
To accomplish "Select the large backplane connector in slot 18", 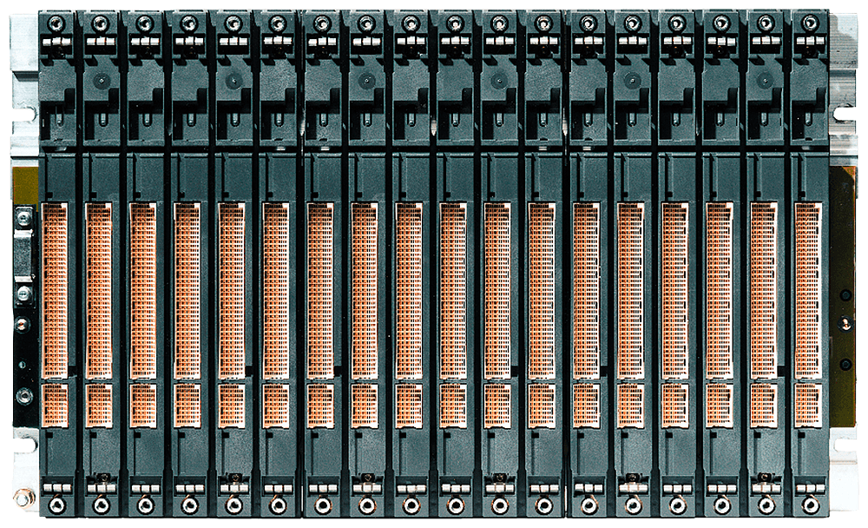I will [807, 291].
